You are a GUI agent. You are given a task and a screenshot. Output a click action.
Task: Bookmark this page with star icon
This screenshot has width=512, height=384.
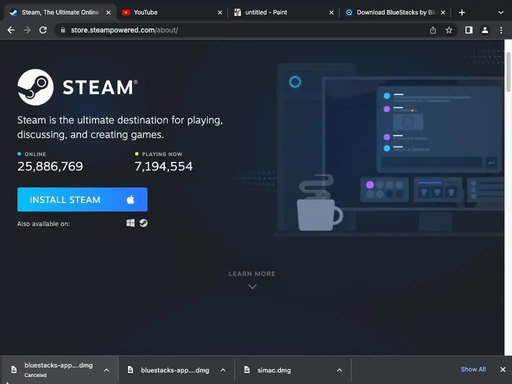tap(449, 30)
